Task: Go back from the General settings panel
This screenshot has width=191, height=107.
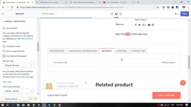Action: point(3,14)
